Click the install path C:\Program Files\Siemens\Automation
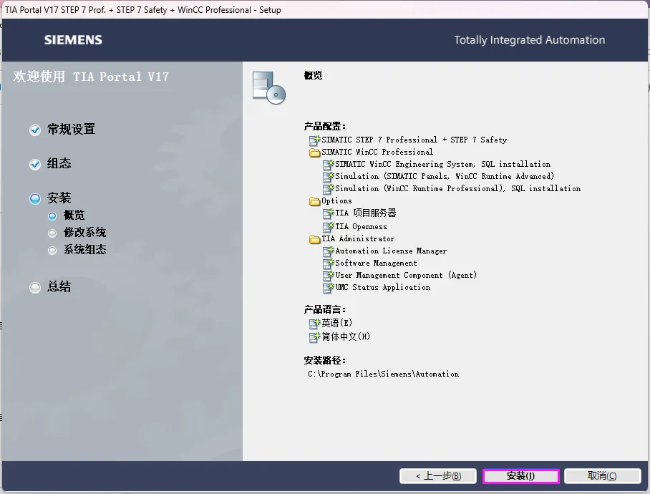Image resolution: width=650 pixels, height=494 pixels. pyautogui.click(x=384, y=374)
